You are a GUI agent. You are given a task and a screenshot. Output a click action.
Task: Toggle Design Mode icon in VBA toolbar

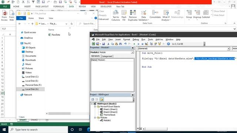point(146,44)
